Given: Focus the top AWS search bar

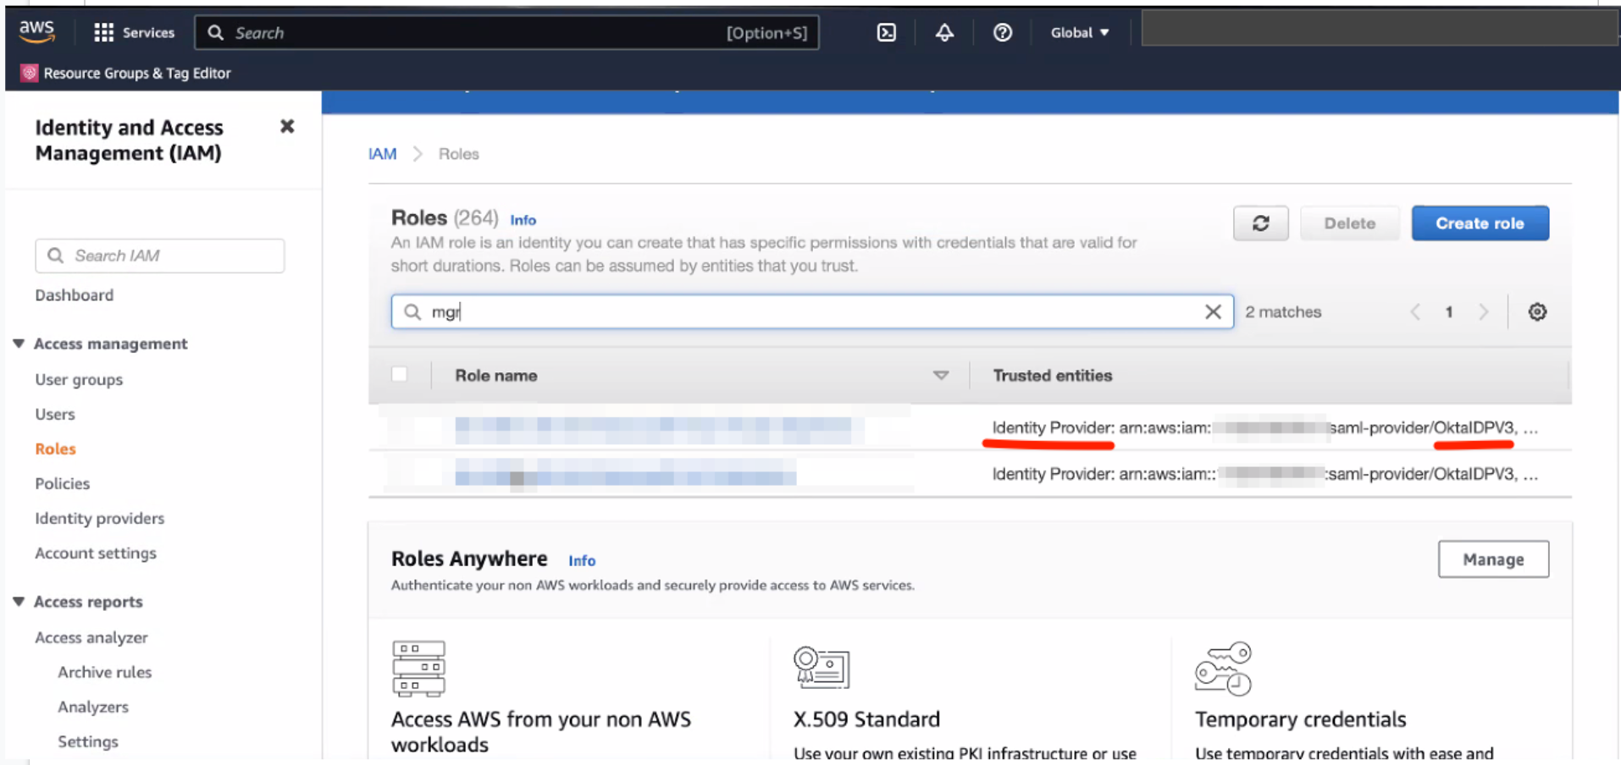Looking at the screenshot, I should coord(506,32).
